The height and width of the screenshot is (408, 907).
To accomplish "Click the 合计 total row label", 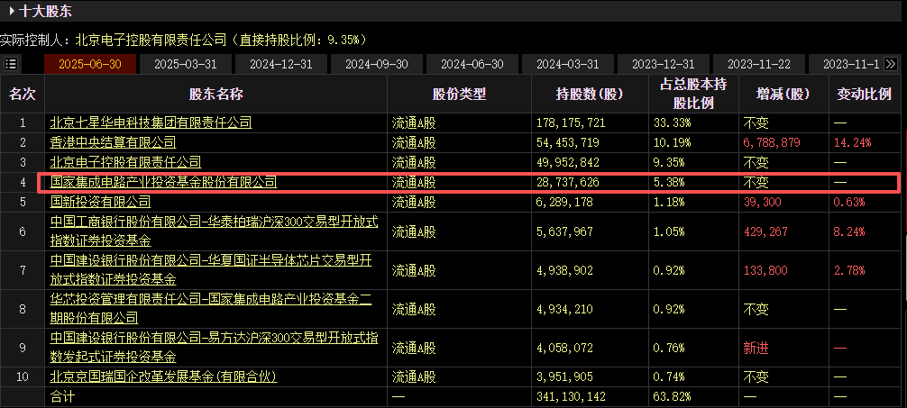I will 62,396.
